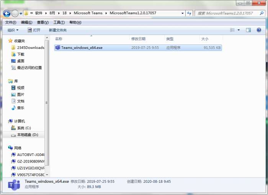Click the navigation pane scroll-up arrow

pyautogui.click(x=47, y=37)
